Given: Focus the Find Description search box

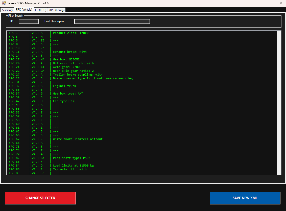Looking at the screenshot, I should click(112, 21).
